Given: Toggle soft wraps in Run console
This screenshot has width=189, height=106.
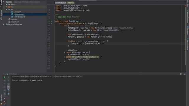Looking at the screenshot, I should click(9, 84).
